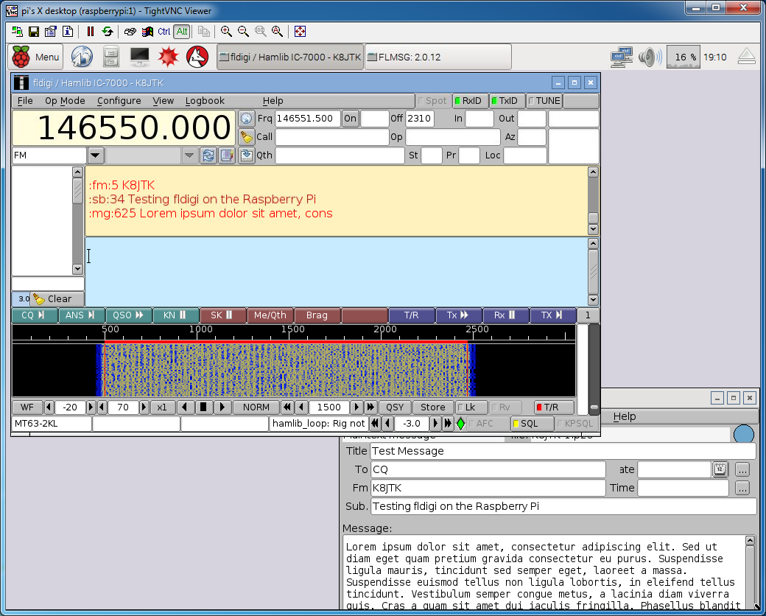The image size is (766, 616).
Task: Toggle the TUNE button
Action: (x=545, y=101)
